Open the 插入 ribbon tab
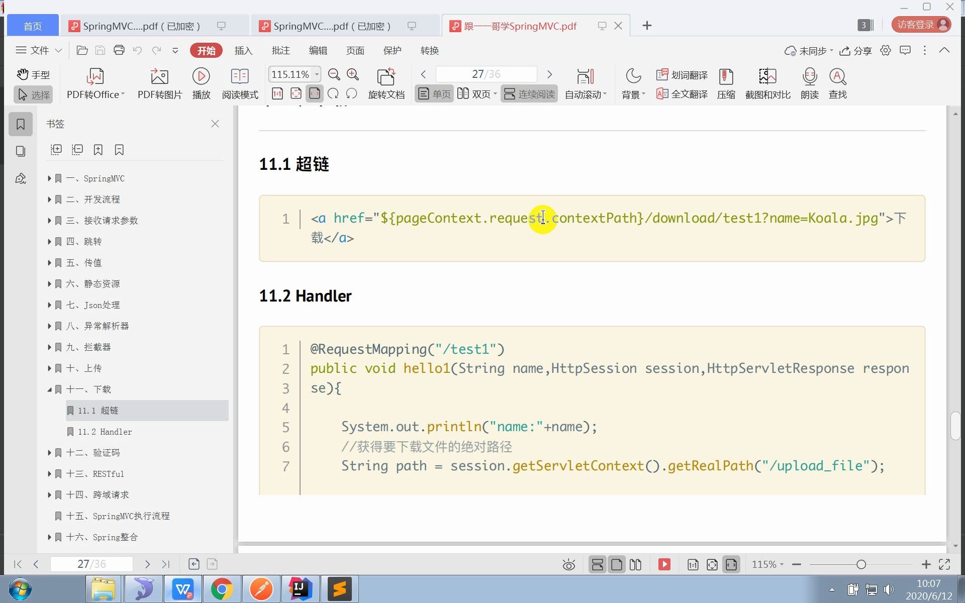965x603 pixels. click(243, 50)
